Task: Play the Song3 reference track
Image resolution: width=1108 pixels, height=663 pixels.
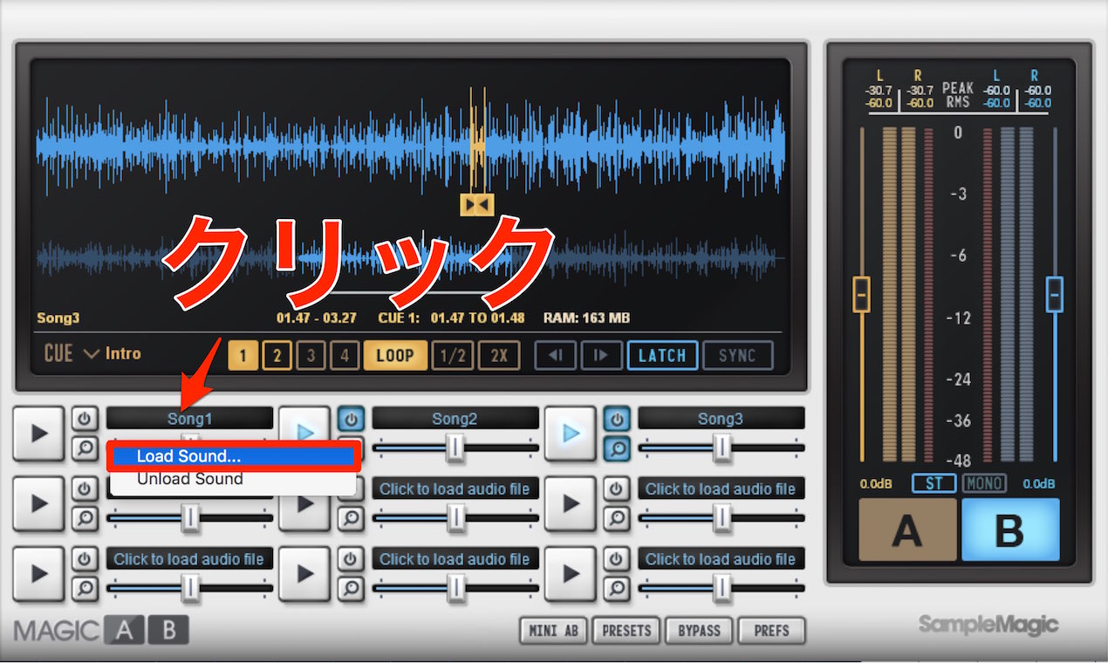Action: [571, 434]
